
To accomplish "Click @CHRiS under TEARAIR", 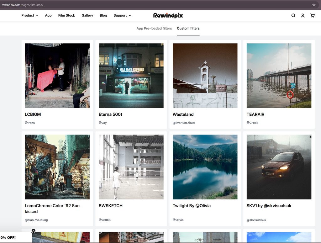I will click(252, 123).
